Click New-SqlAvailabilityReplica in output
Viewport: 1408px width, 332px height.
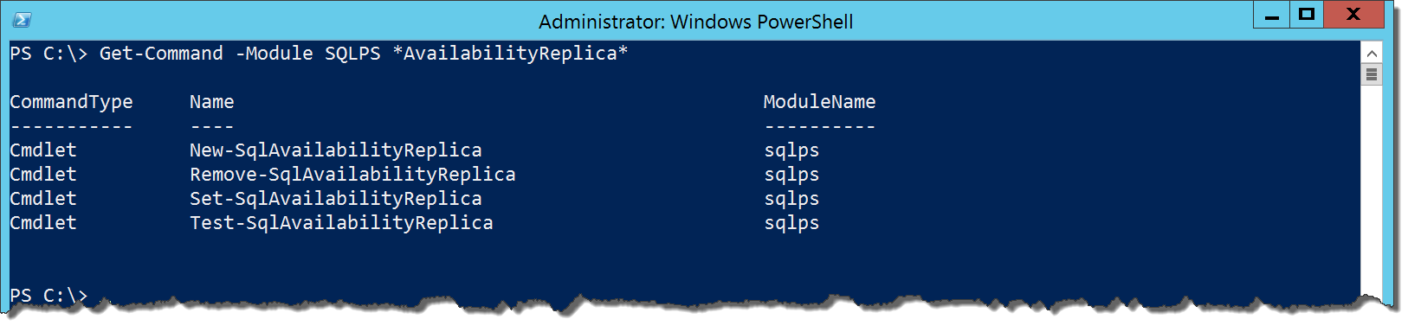coord(336,150)
